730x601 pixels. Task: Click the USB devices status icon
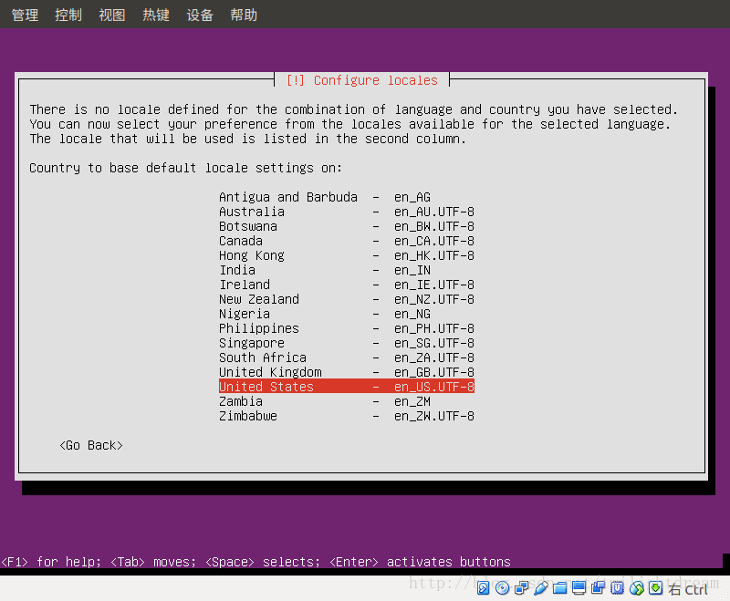(540, 588)
